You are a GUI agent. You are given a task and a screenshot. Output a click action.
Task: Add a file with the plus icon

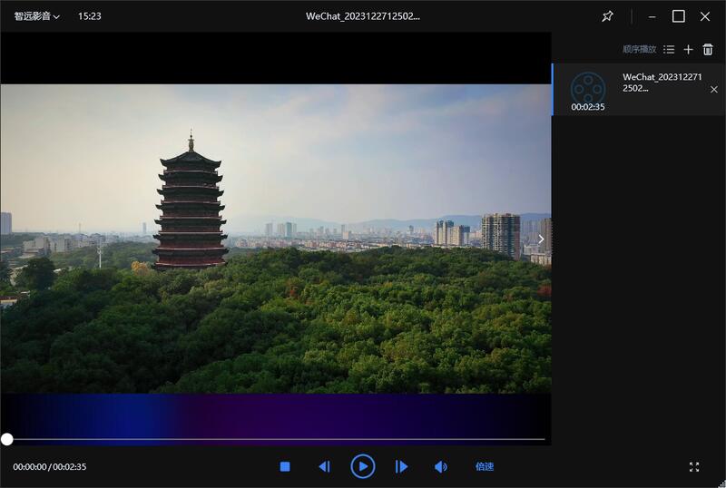point(688,49)
